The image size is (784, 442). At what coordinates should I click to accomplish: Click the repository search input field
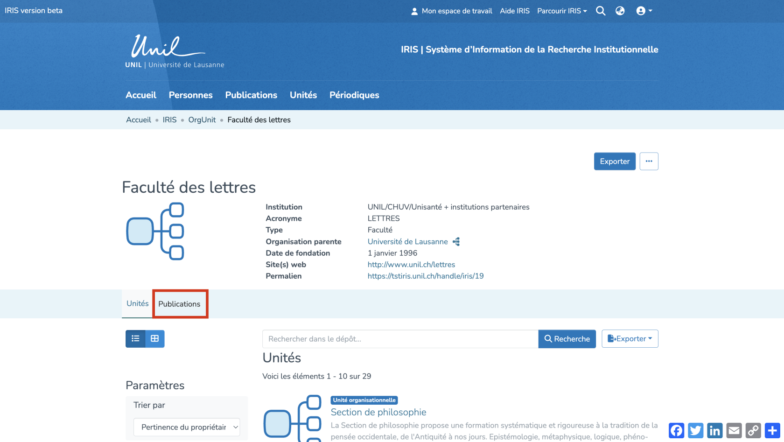coord(400,339)
